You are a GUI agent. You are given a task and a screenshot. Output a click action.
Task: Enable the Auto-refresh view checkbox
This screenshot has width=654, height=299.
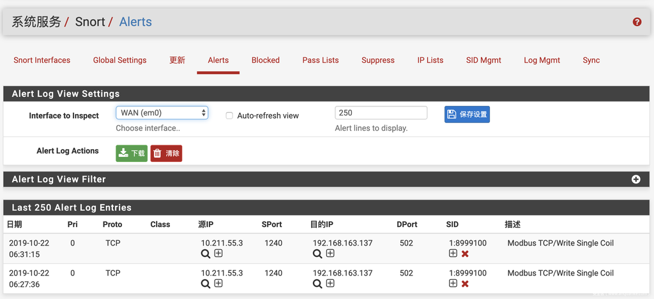pos(229,115)
